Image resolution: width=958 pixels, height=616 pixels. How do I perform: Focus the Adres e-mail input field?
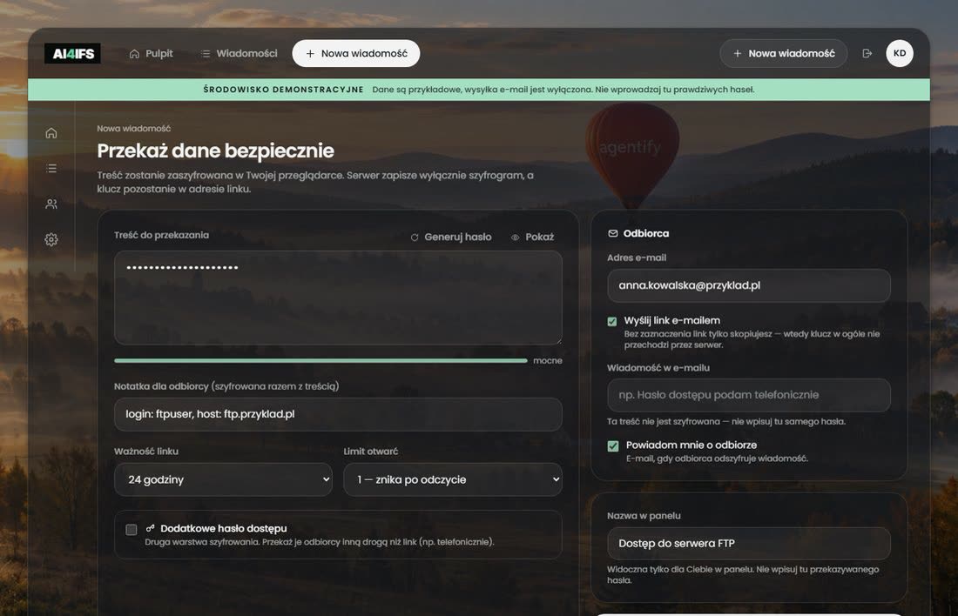pos(748,285)
